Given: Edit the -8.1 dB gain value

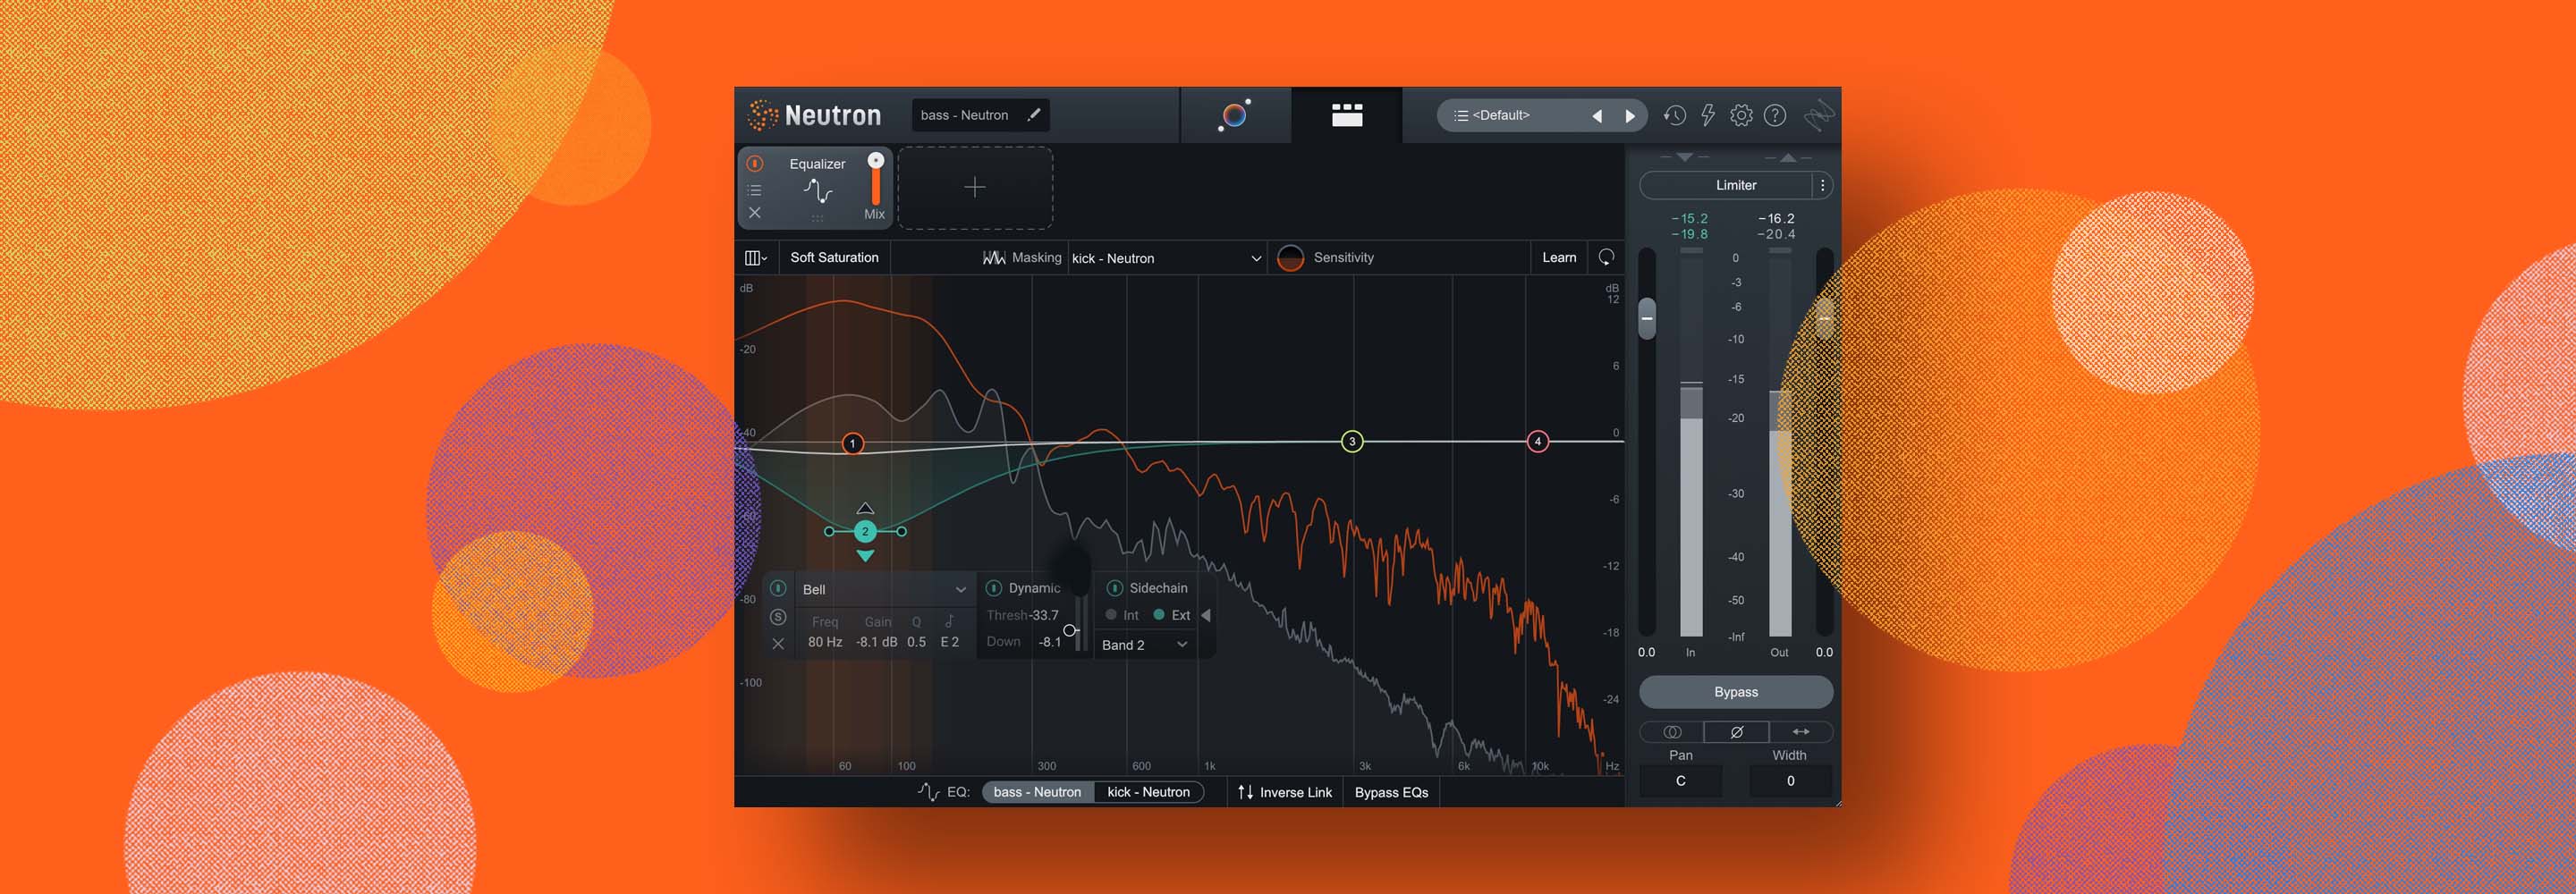Looking at the screenshot, I should [x=877, y=642].
